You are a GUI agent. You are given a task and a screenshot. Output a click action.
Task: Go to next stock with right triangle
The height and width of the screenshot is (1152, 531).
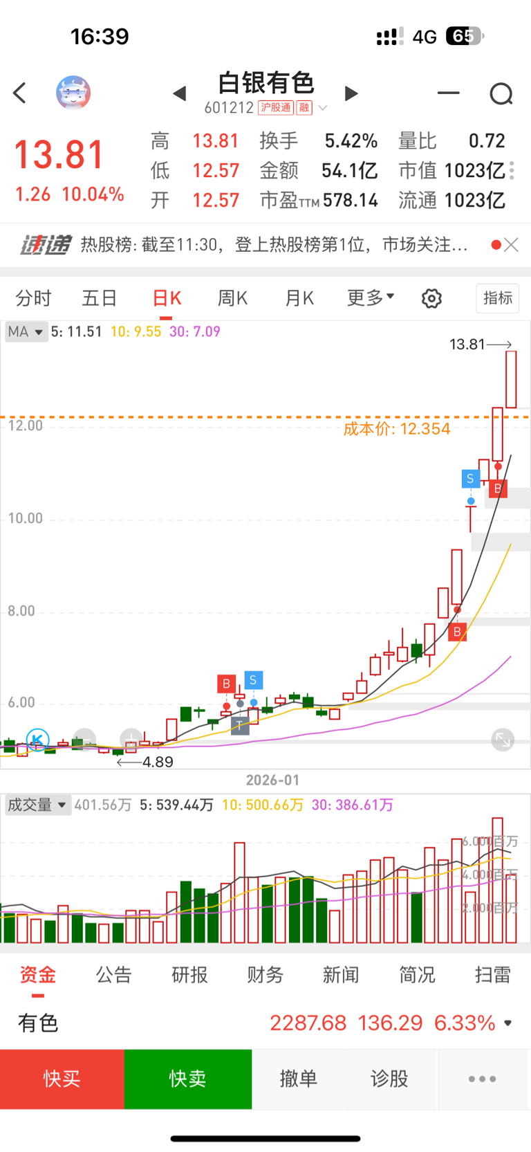[x=351, y=93]
